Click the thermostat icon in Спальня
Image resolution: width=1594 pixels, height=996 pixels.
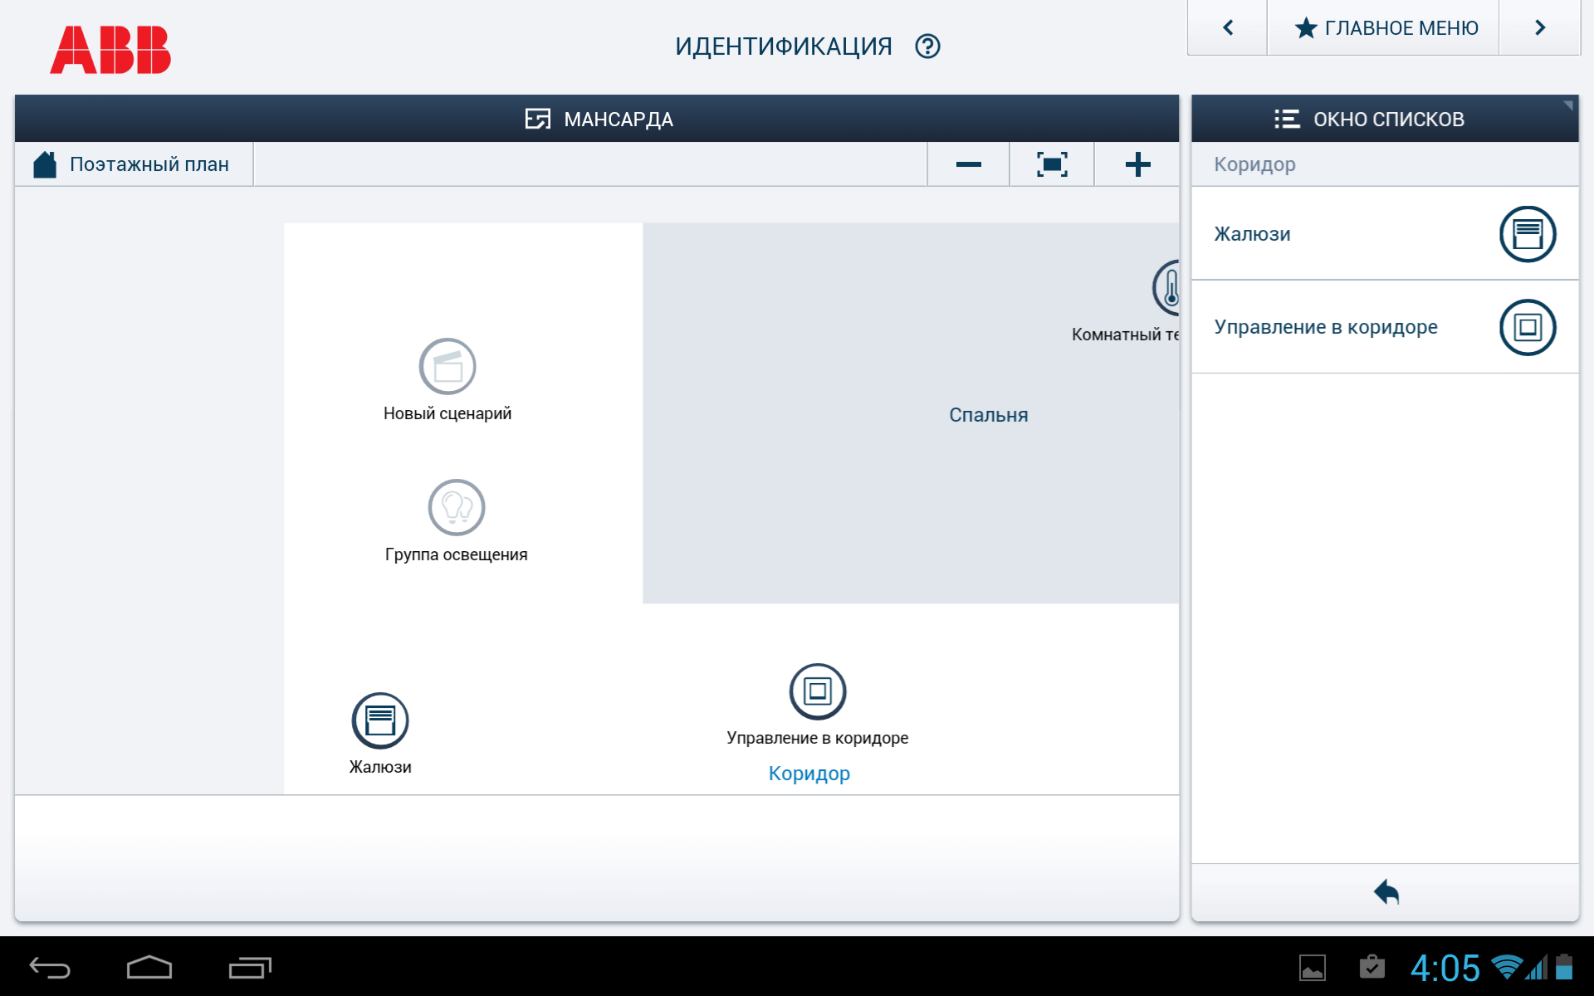tap(1167, 288)
